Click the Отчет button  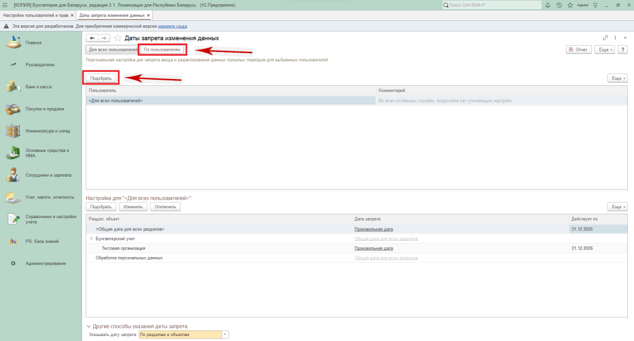pos(579,49)
